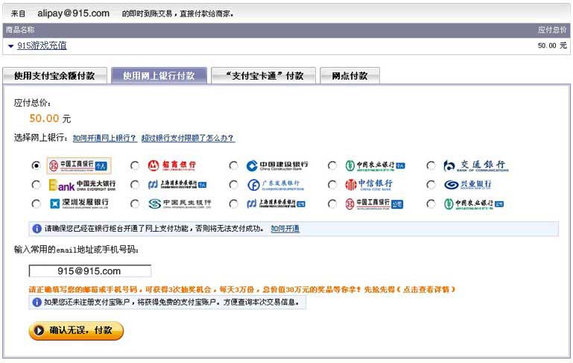This screenshot has height=363, width=573.
Task: Click info icon beside 如果您还未注册支付宝账户 notice
Action: pyautogui.click(x=37, y=303)
